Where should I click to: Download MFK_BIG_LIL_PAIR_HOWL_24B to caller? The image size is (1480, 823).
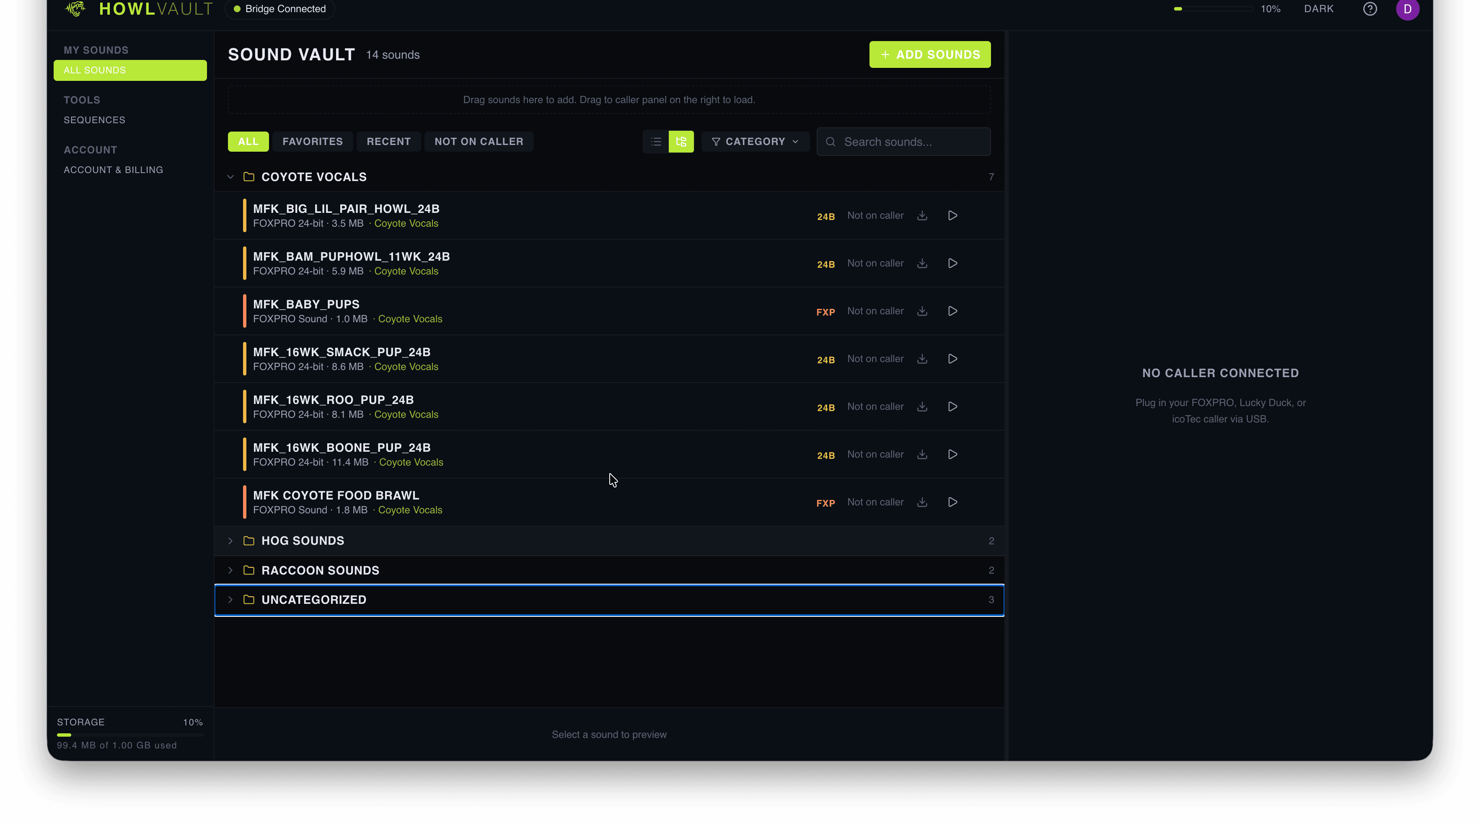922,215
